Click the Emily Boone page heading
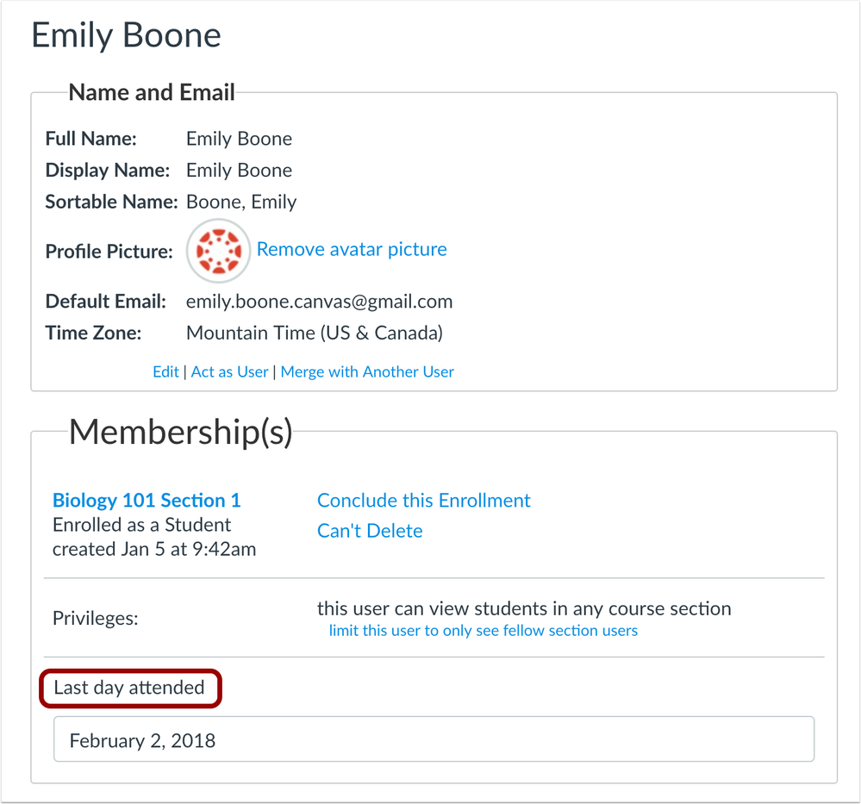 pyautogui.click(x=127, y=35)
